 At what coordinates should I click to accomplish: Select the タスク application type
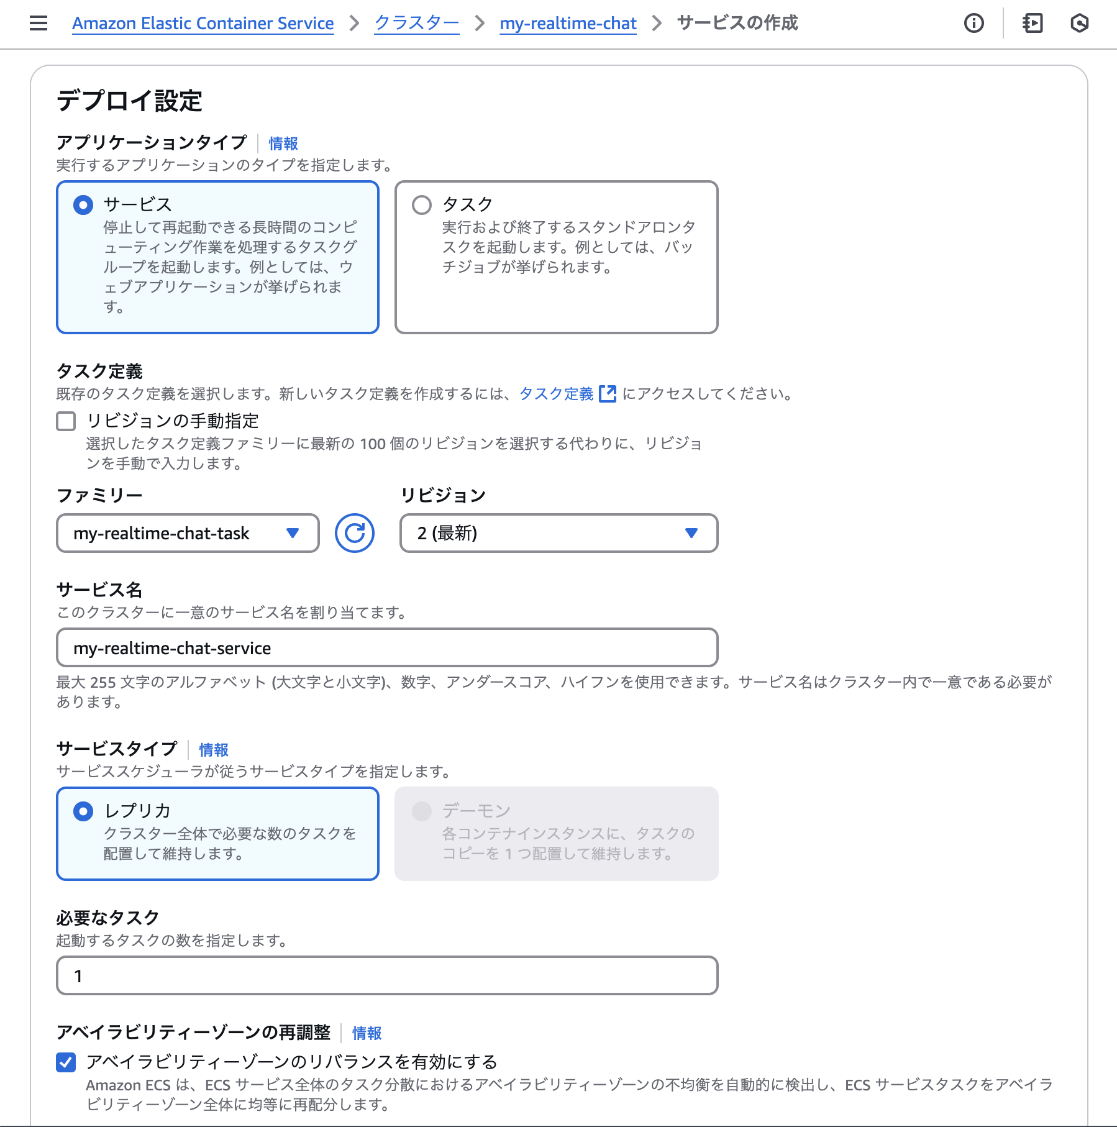tap(557, 257)
